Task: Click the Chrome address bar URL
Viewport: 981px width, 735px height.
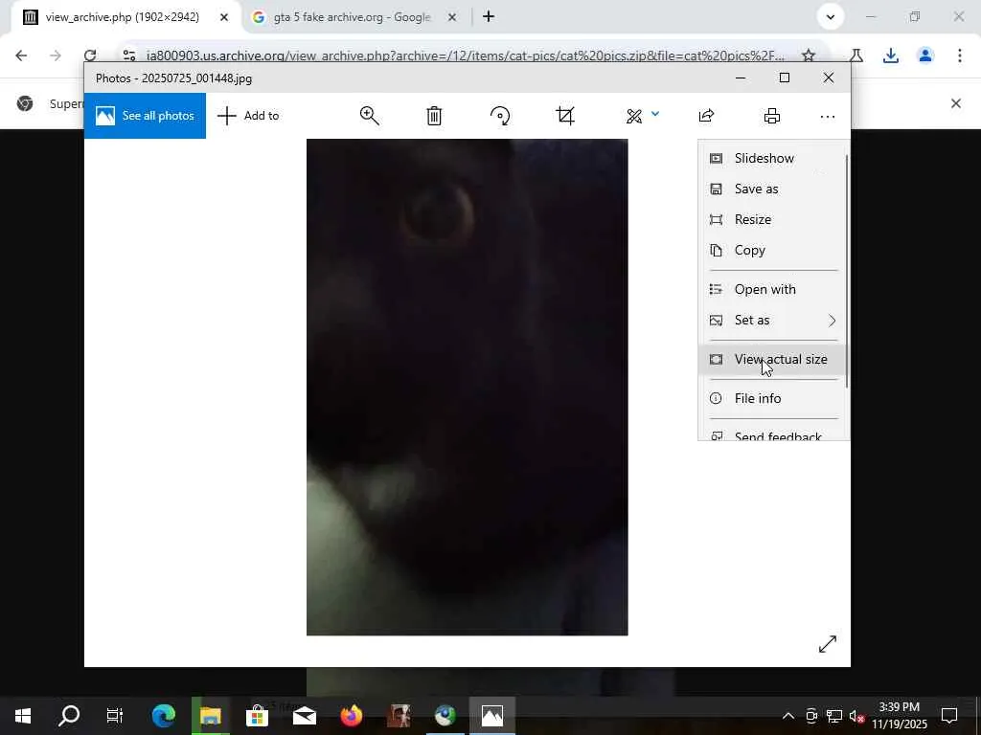Action: coord(465,56)
